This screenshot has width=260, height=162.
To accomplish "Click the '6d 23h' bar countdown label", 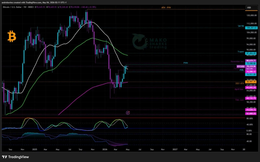I will click(250, 69).
